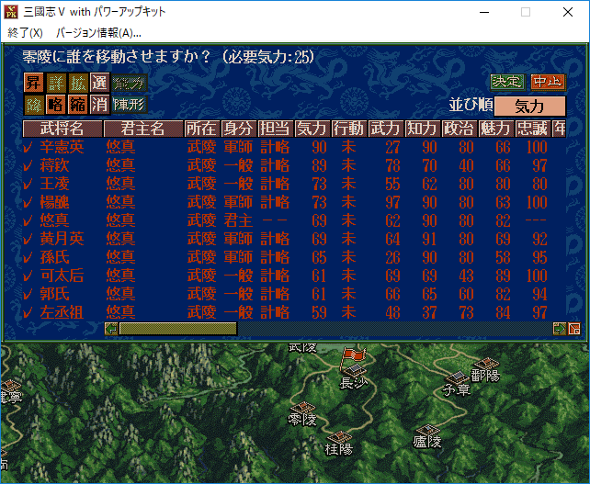The image size is (590, 484).
Task: Click the 詳 detailed view icon
Action: [x=56, y=83]
